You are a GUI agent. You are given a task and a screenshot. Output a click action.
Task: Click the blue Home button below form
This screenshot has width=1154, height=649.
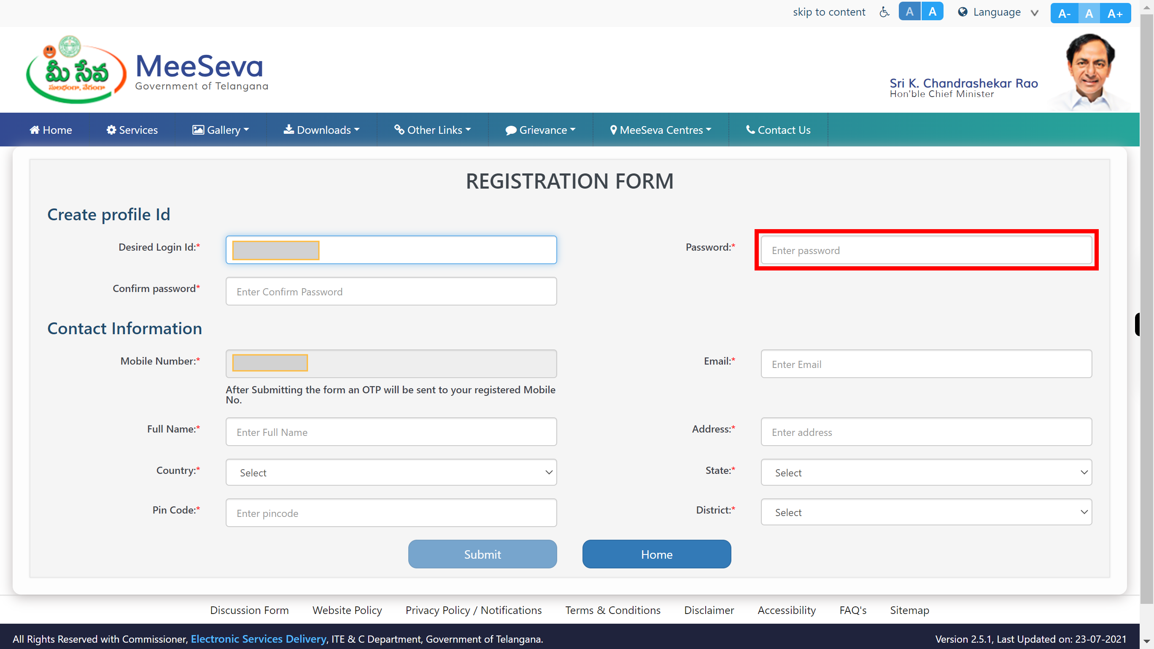pyautogui.click(x=656, y=554)
